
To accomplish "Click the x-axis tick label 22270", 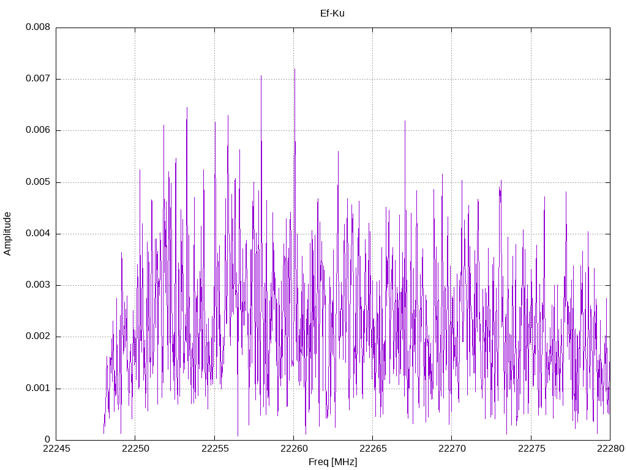I will tap(452, 449).
